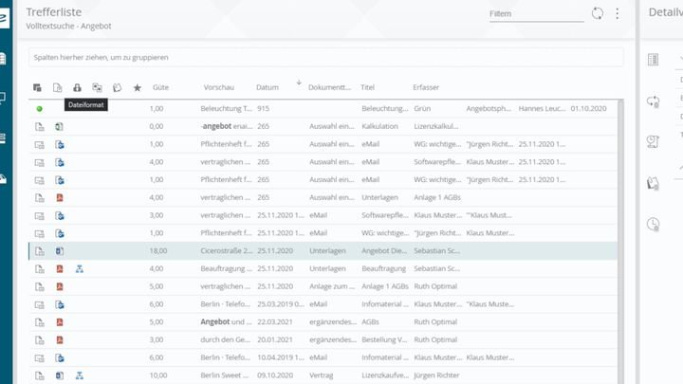
Task: Sort by Datum column header
Action: tap(268, 87)
